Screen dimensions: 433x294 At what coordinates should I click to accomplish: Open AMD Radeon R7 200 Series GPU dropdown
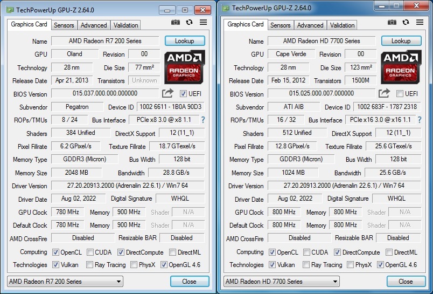pos(65,282)
